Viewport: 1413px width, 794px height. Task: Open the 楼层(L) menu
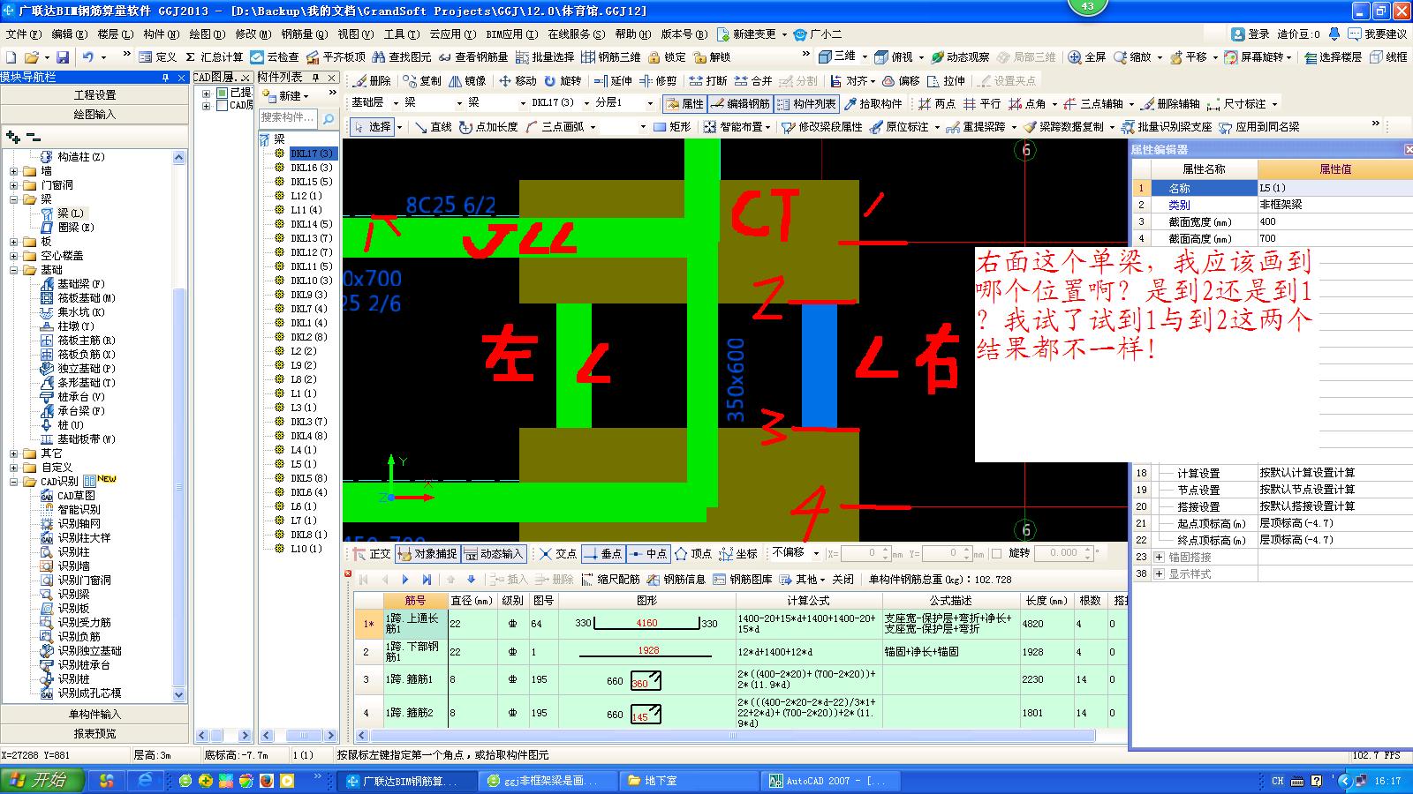115,34
